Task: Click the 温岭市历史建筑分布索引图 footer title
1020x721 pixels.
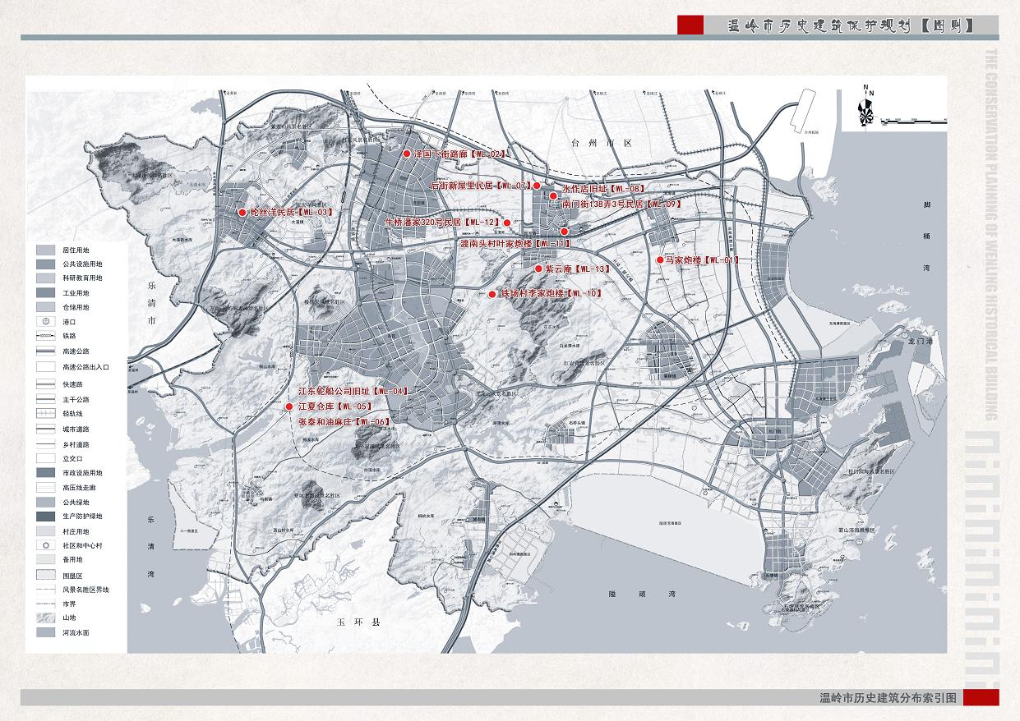Action: (x=888, y=698)
